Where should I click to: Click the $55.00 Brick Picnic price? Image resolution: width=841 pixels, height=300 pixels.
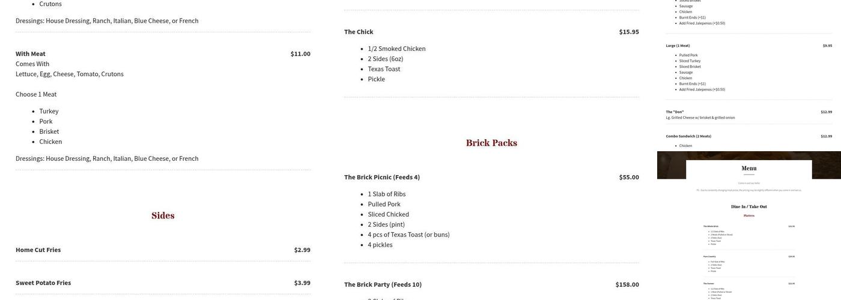(x=629, y=178)
